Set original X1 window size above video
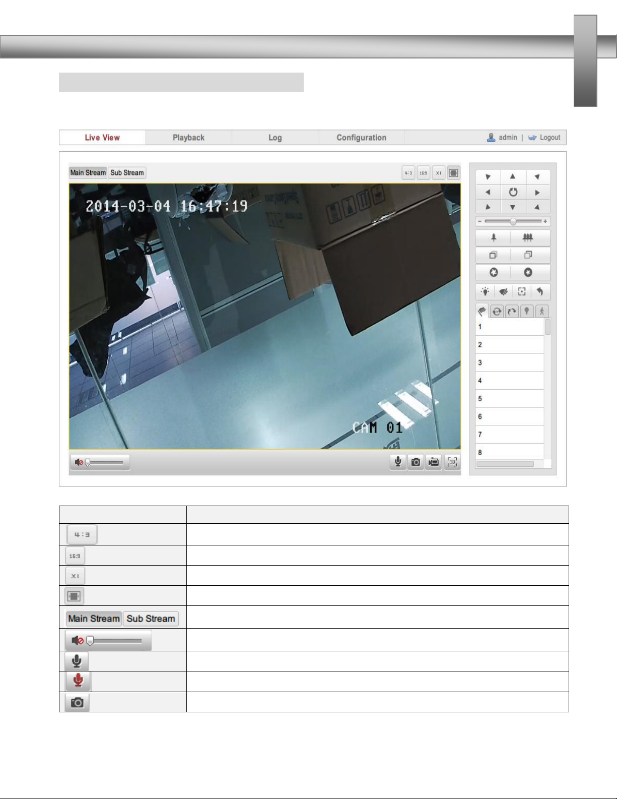The width and height of the screenshot is (617, 799). pyautogui.click(x=439, y=173)
